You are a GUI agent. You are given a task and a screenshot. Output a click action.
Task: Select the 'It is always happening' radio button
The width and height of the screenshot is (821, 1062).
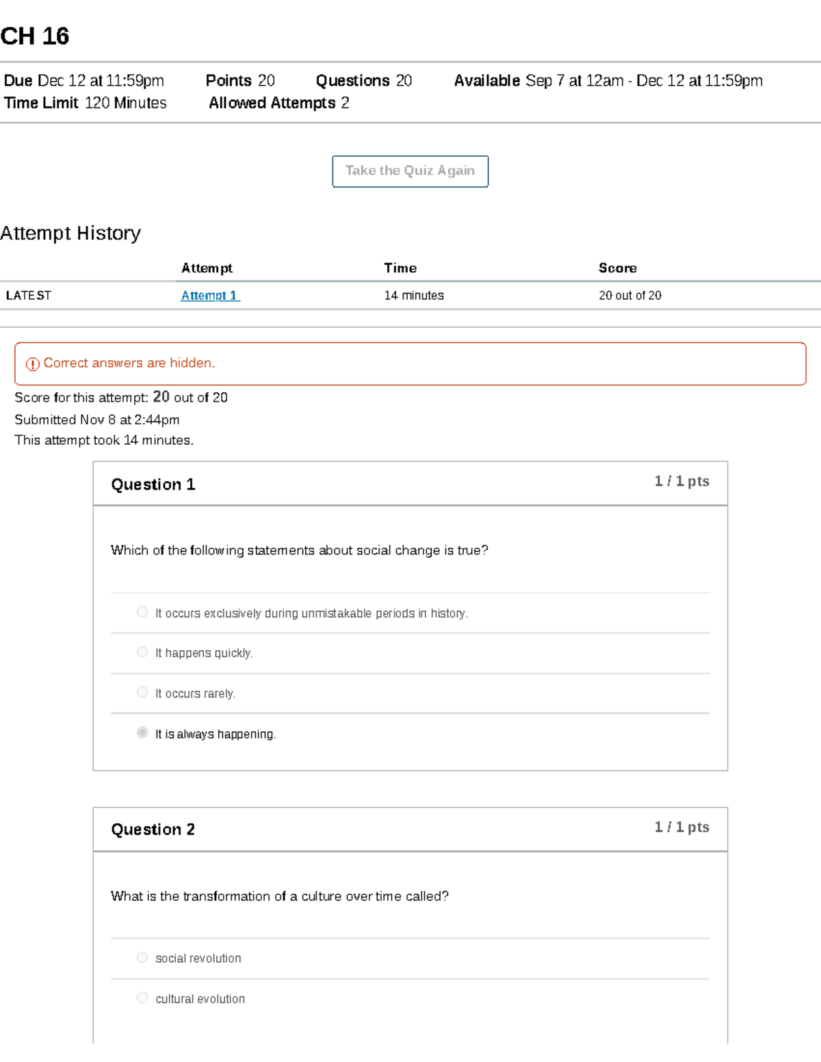pyautogui.click(x=142, y=733)
